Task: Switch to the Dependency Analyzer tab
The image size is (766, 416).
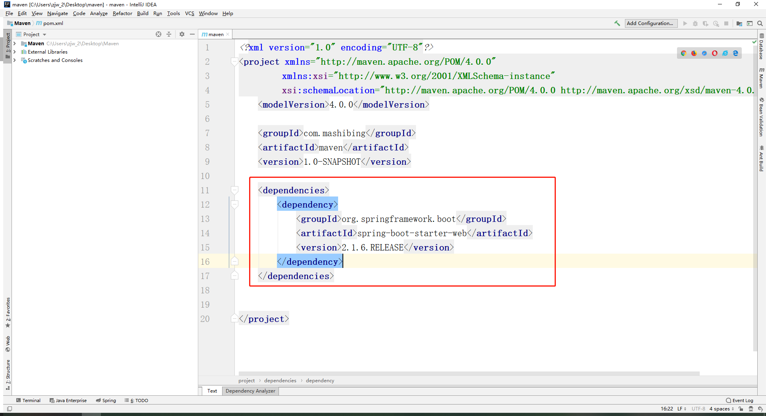Action: point(250,391)
